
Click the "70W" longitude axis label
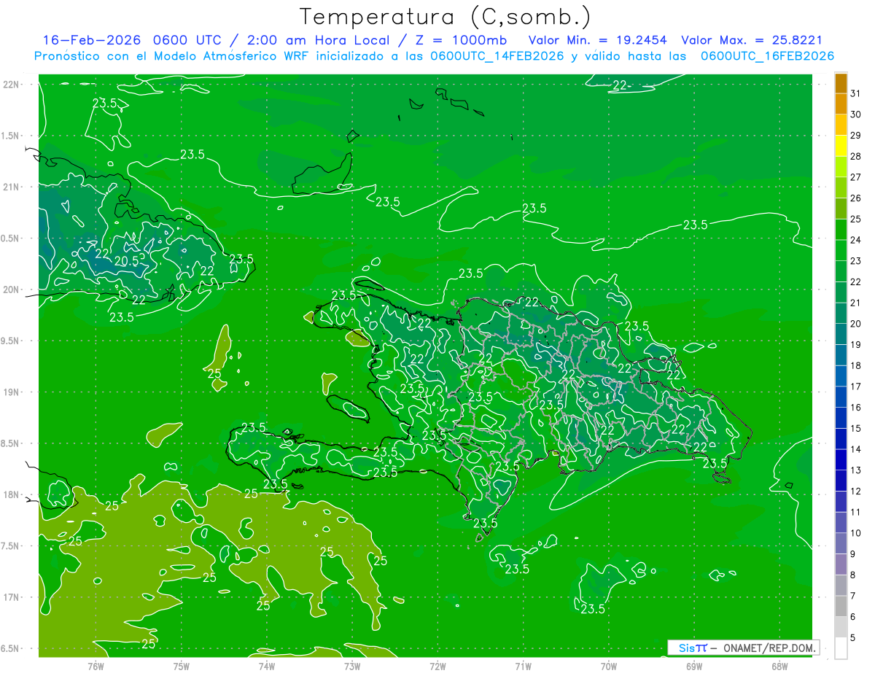point(609,666)
